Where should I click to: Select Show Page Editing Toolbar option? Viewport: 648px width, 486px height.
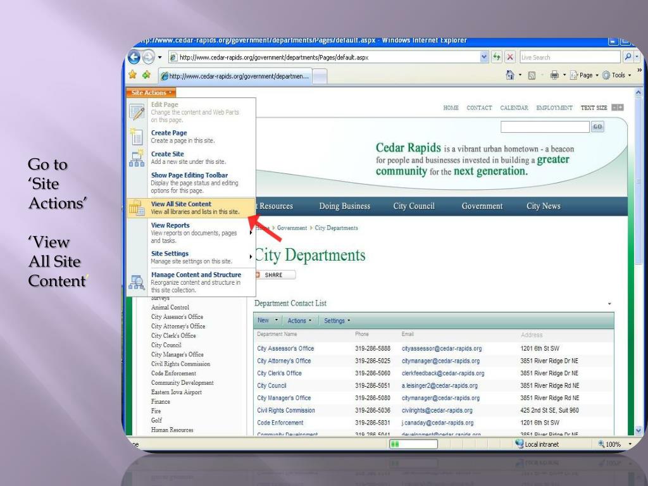click(191, 183)
